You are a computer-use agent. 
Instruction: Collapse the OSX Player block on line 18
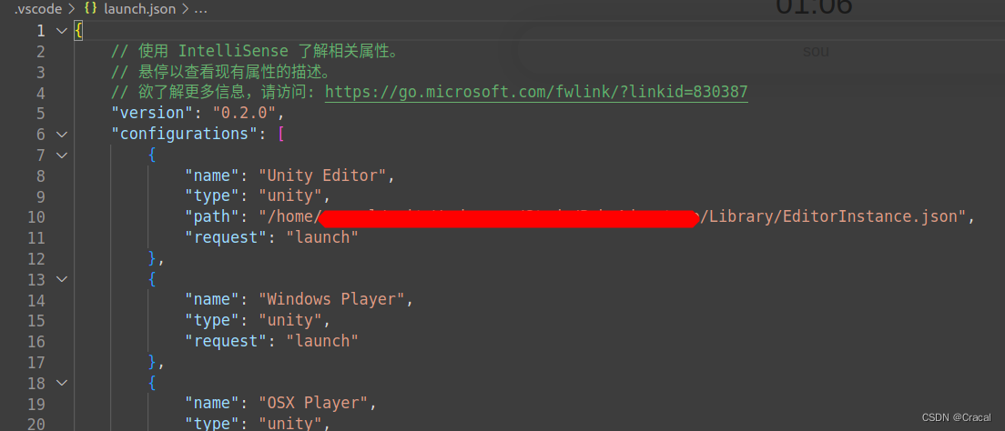tap(62, 382)
